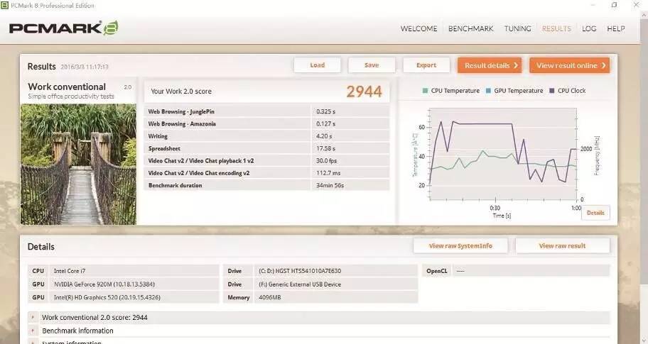This screenshot has height=344, width=648.
Task: Click the PCMark 8 logo
Action: click(x=64, y=28)
